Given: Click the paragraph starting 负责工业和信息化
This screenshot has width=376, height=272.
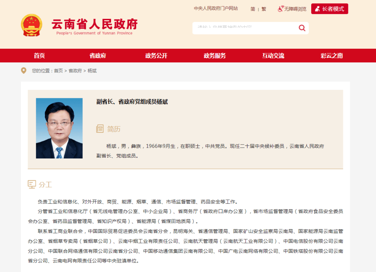Looking at the screenshot, I should click(138, 202).
